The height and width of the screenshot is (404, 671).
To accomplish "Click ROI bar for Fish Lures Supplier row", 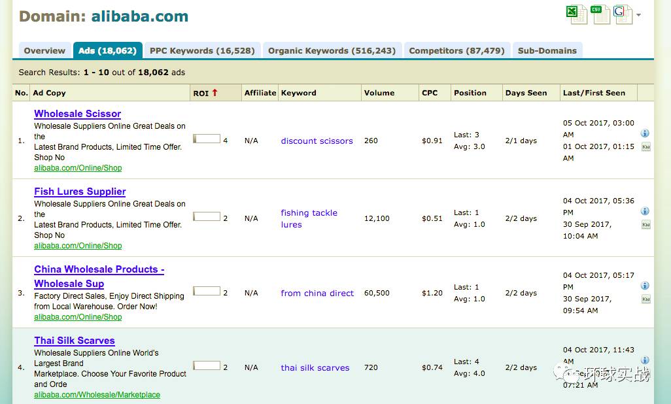I will (207, 216).
